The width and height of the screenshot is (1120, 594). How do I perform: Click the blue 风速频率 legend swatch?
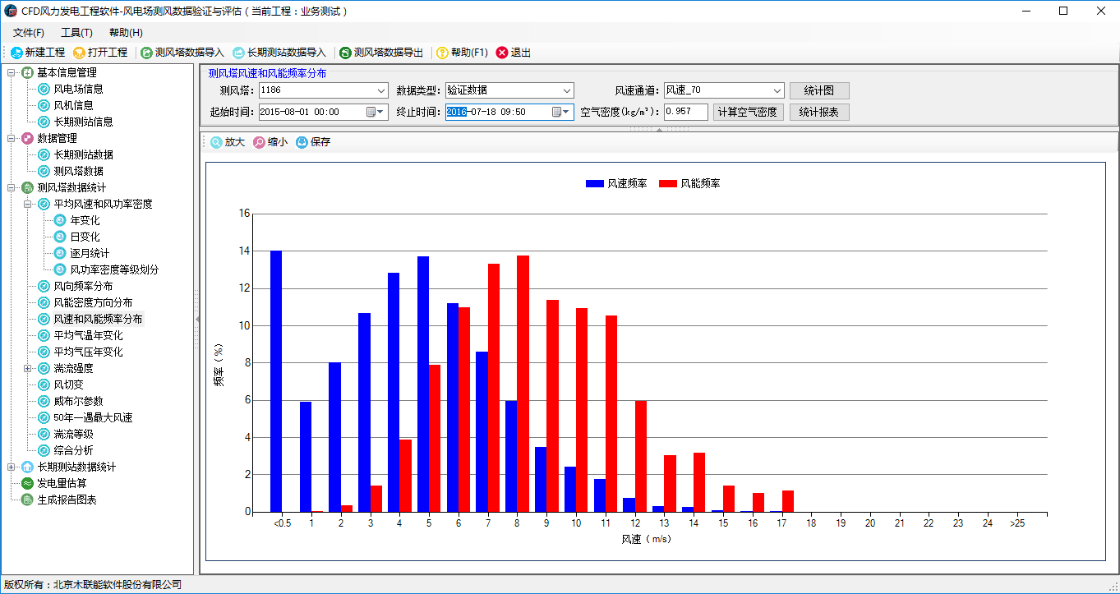[x=594, y=184]
